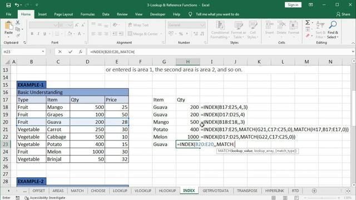Screen dimensions: 356x200
Task: Switch to the Formulas ribbon tab
Action: tap(87, 14)
